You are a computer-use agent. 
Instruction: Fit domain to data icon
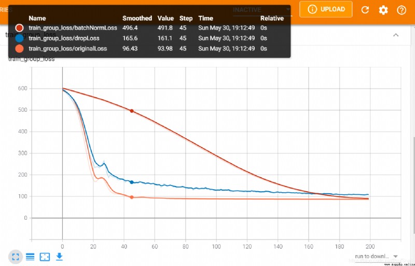tap(45, 257)
